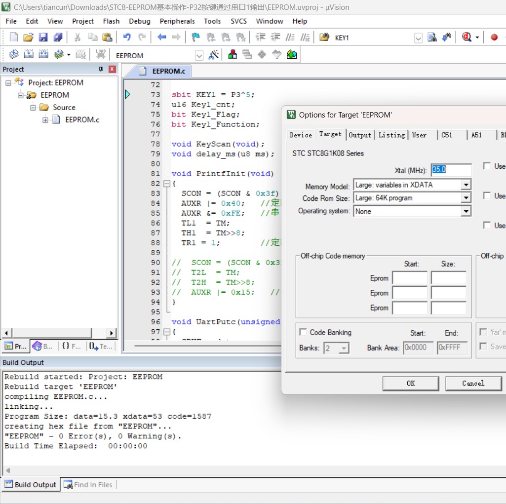Open the Project menu

click(82, 21)
